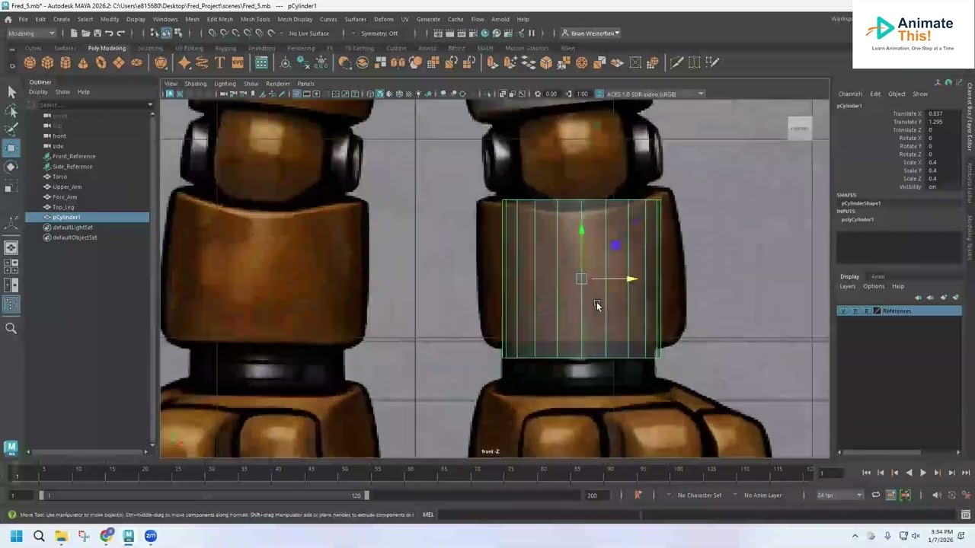Image resolution: width=975 pixels, height=548 pixels.
Task: Create a polygon cube from the shelf
Action: (x=47, y=63)
